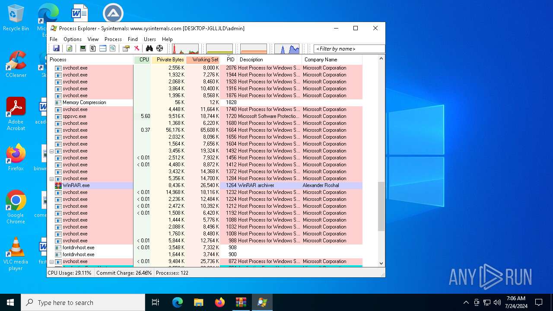Open the Task View button
Screen dimensions: 553x311
(156, 302)
